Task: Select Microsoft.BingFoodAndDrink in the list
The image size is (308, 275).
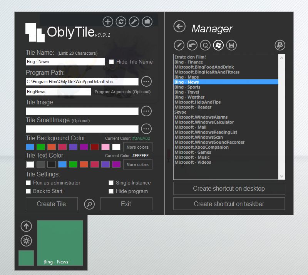Action: point(226,67)
